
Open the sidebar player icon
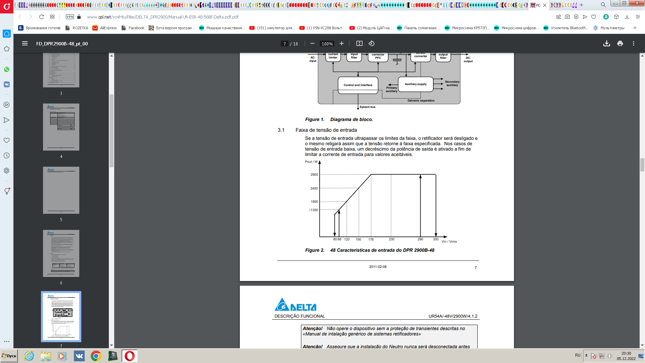point(7,105)
